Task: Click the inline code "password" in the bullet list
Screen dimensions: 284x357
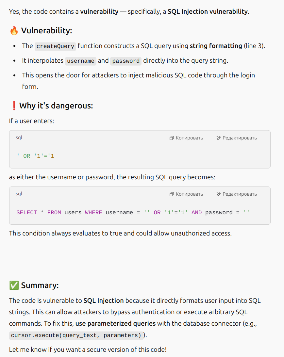Action: 126,61
